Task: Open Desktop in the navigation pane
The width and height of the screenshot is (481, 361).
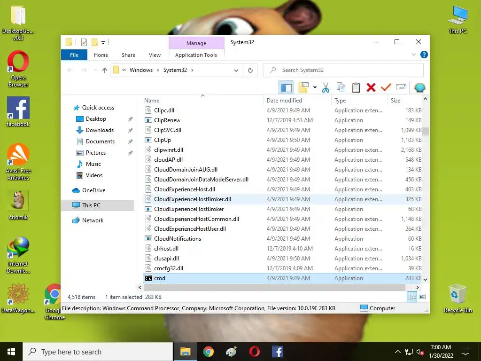Action: click(96, 119)
